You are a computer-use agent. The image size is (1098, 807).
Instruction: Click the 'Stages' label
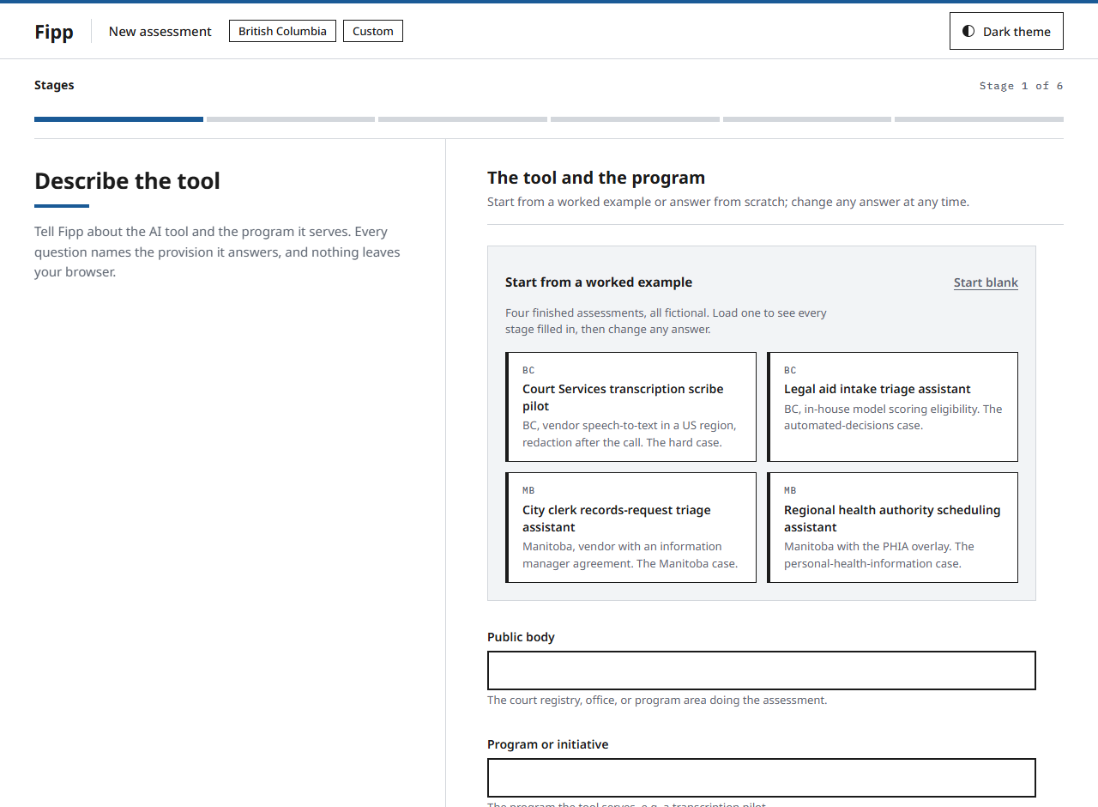54,85
